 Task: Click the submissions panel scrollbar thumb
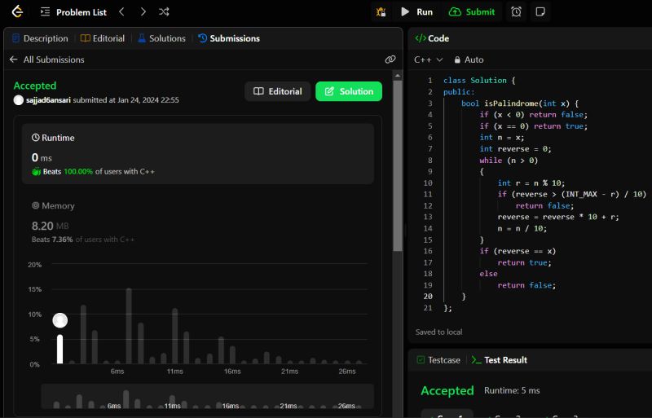[x=398, y=165]
